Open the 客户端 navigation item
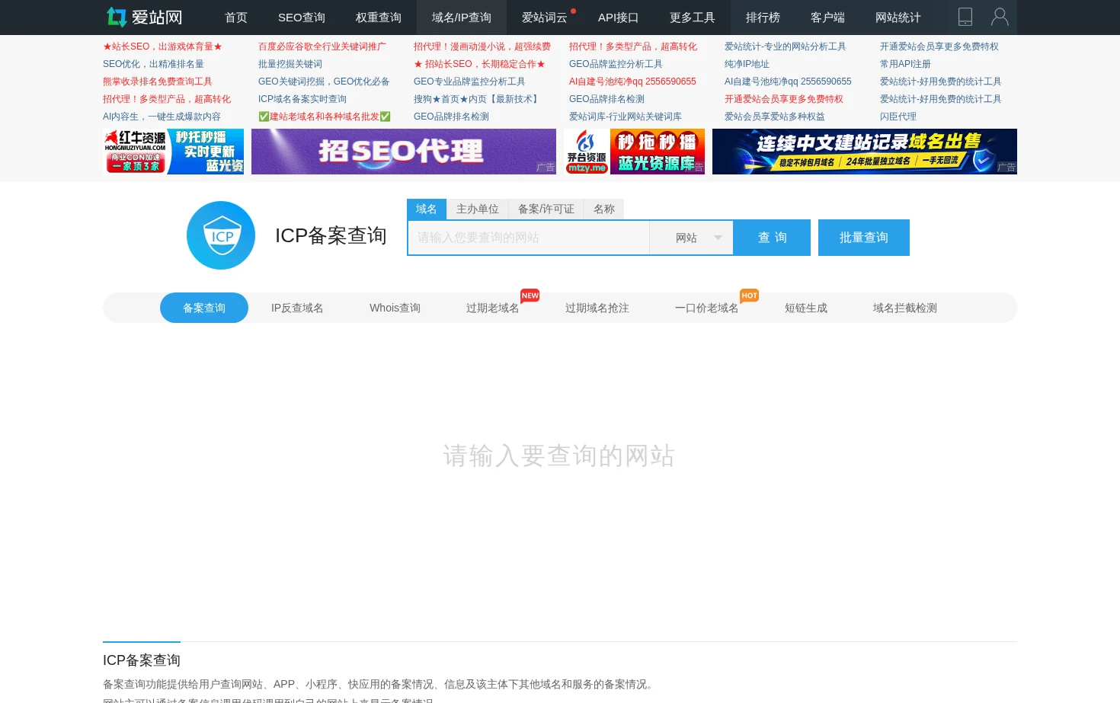The width and height of the screenshot is (1120, 703). 827,18
